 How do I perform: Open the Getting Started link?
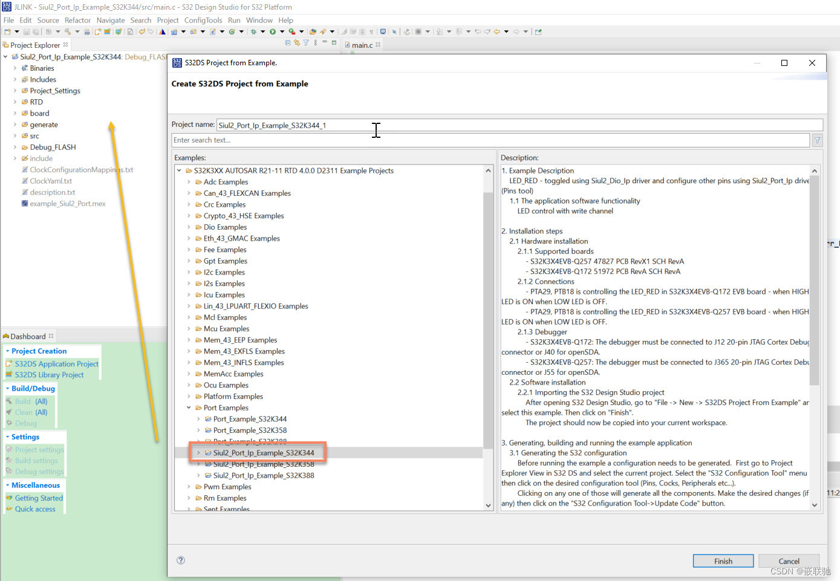[x=39, y=498]
